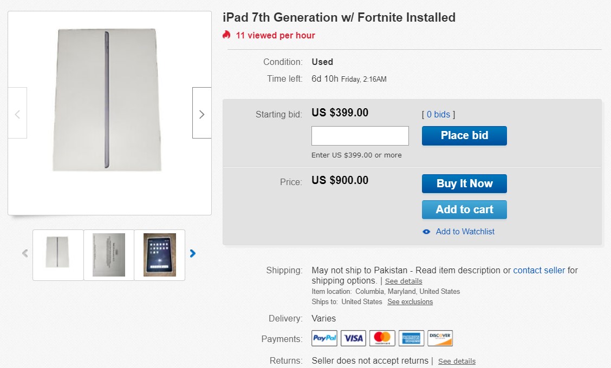Click the blue right arrow after thumbnails
Image resolution: width=611 pixels, height=368 pixels.
pyautogui.click(x=193, y=253)
